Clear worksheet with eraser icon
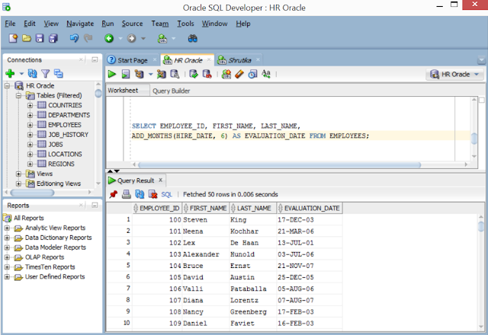Viewport: 488px width, 335px height. pos(239,74)
